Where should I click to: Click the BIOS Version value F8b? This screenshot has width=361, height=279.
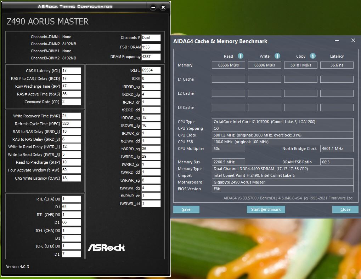[x=282, y=189]
